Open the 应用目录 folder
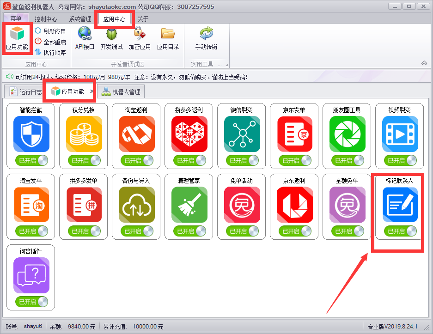The height and width of the screenshot is (334, 433). (168, 38)
